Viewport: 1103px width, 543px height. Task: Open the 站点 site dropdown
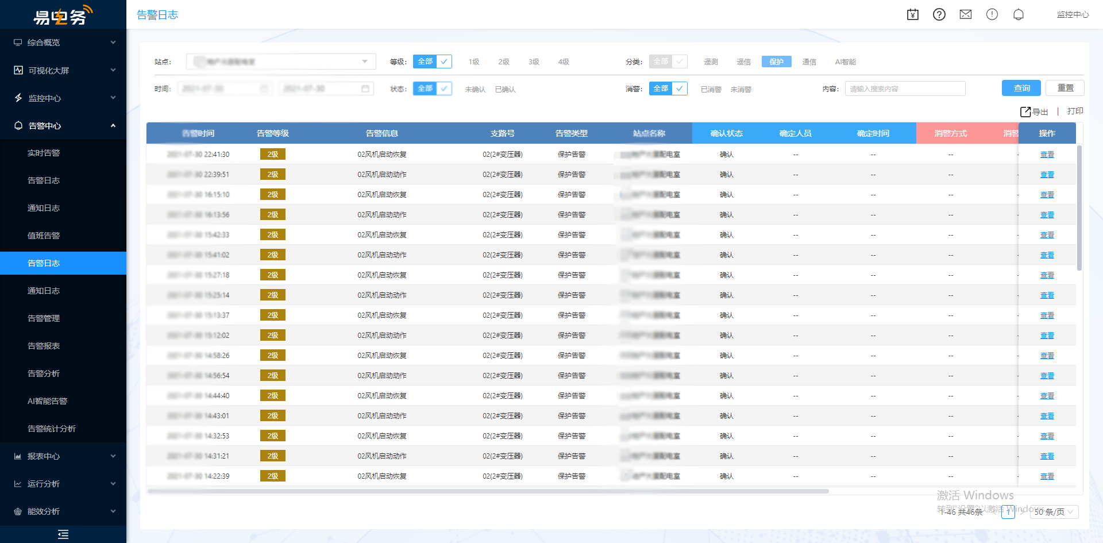[x=281, y=61]
